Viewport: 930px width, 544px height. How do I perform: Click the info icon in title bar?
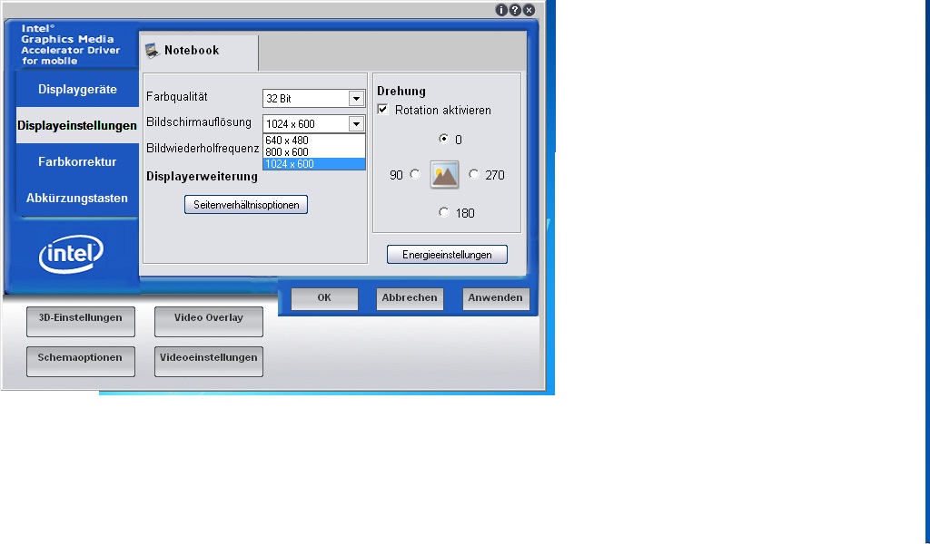click(x=501, y=10)
